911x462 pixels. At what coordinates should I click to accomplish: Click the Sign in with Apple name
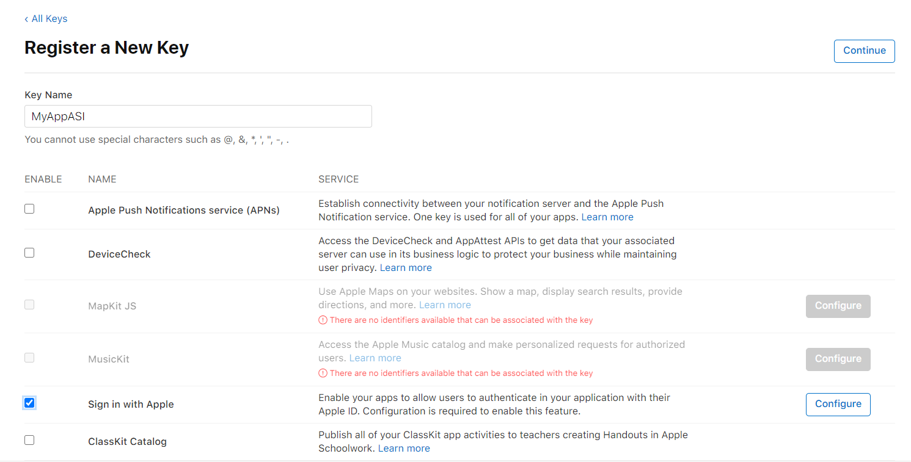[131, 405]
